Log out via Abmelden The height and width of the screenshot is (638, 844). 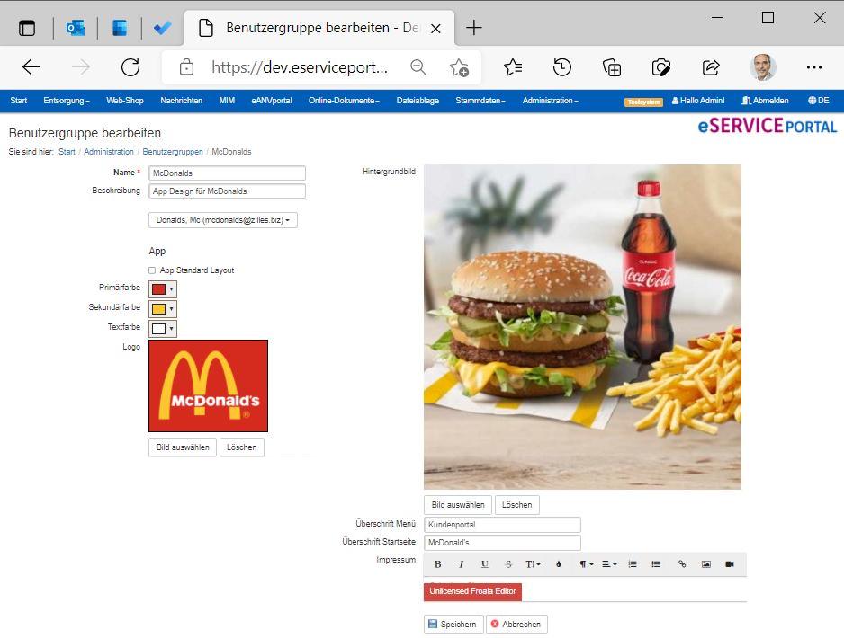[x=765, y=101]
